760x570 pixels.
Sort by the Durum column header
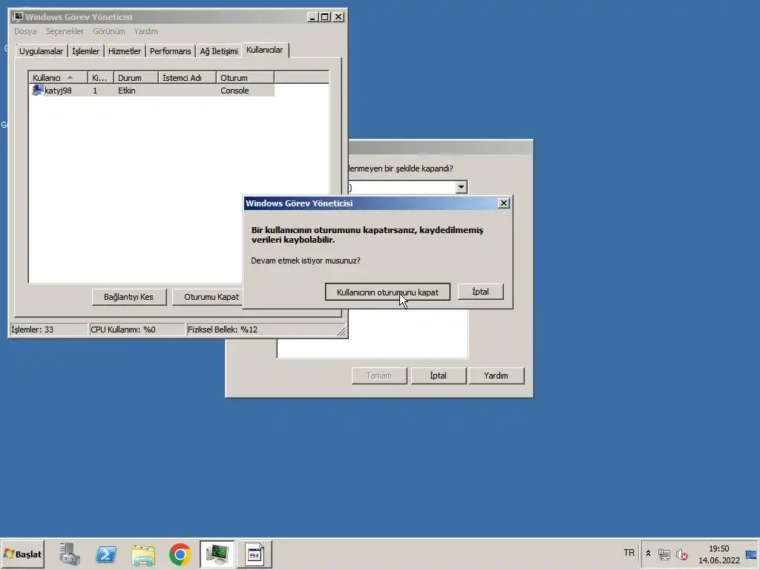pyautogui.click(x=137, y=77)
